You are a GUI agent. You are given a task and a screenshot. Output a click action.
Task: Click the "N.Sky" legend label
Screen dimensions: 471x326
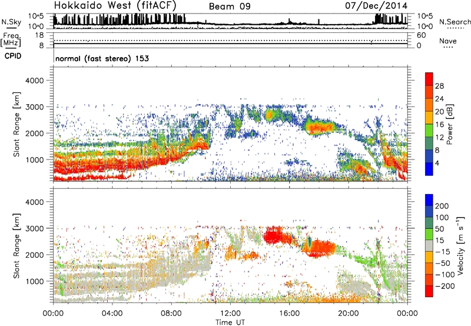point(11,22)
